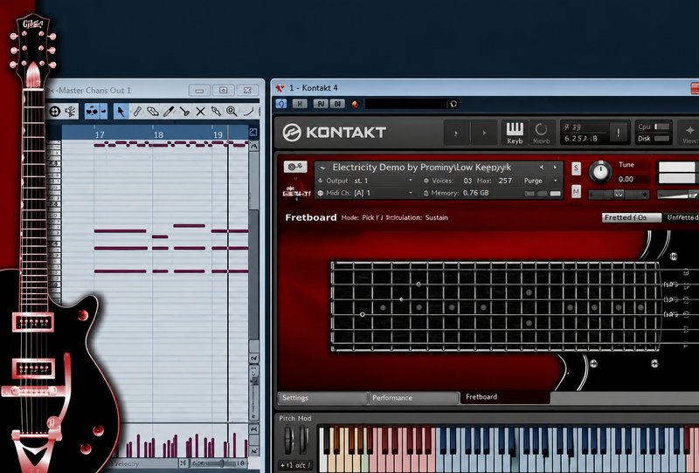The height and width of the screenshot is (473, 699).
Task: Expand the Purge dropdown menu
Action: click(540, 181)
